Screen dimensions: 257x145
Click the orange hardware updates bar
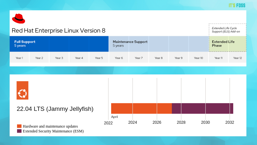click(x=141, y=108)
